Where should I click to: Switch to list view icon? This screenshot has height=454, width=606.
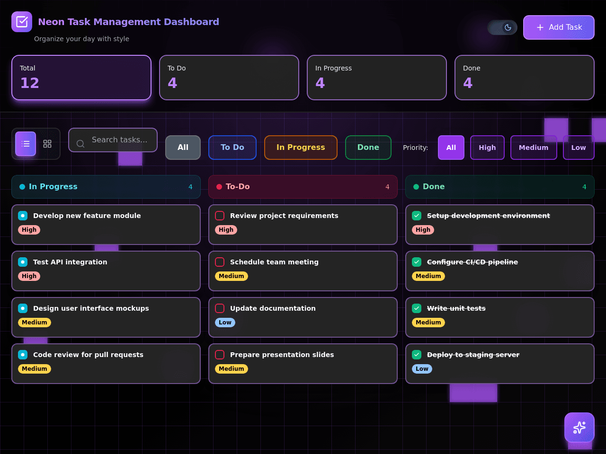(26, 144)
